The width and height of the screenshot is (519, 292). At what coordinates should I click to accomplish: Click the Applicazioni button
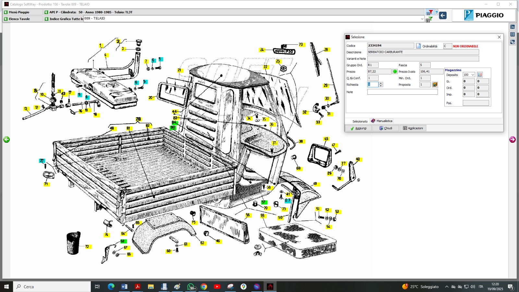pyautogui.click(x=413, y=128)
